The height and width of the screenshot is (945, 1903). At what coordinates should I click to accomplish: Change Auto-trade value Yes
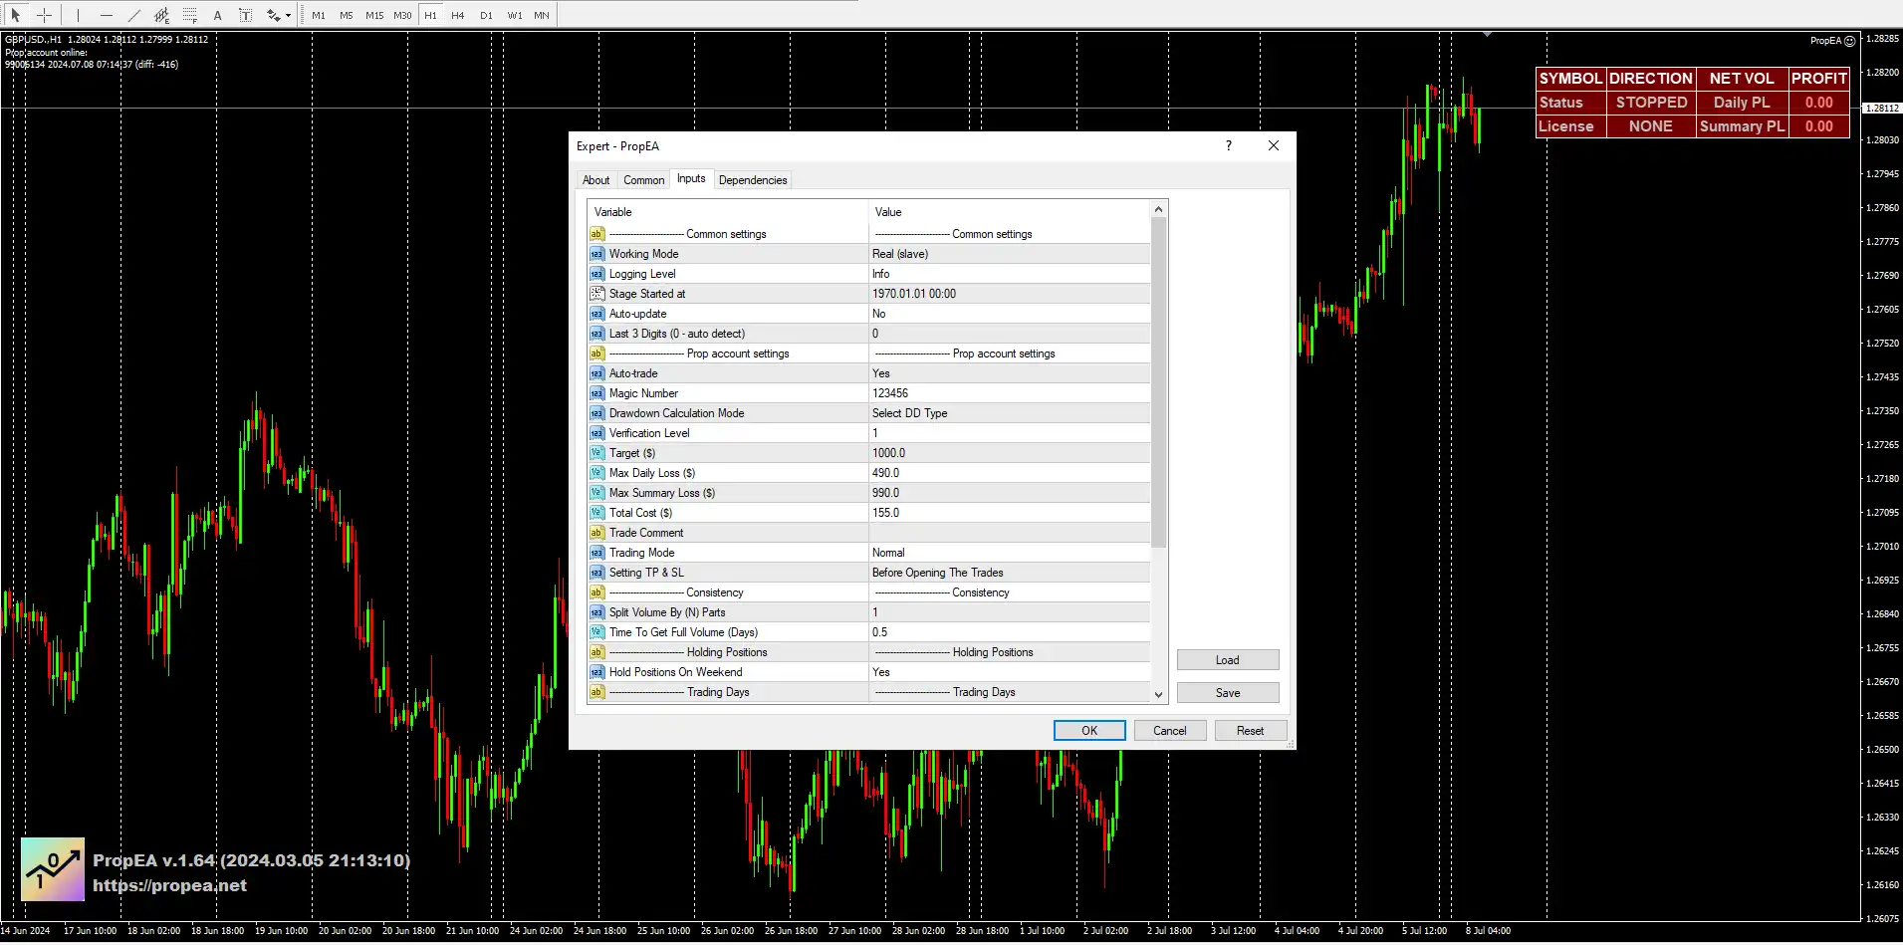(x=1009, y=373)
